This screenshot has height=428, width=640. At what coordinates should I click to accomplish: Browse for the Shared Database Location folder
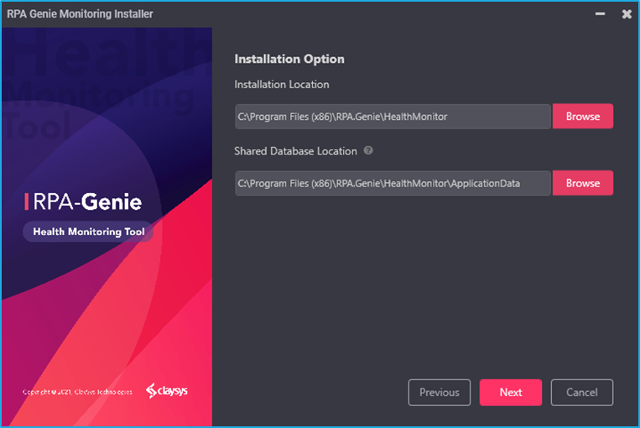582,183
